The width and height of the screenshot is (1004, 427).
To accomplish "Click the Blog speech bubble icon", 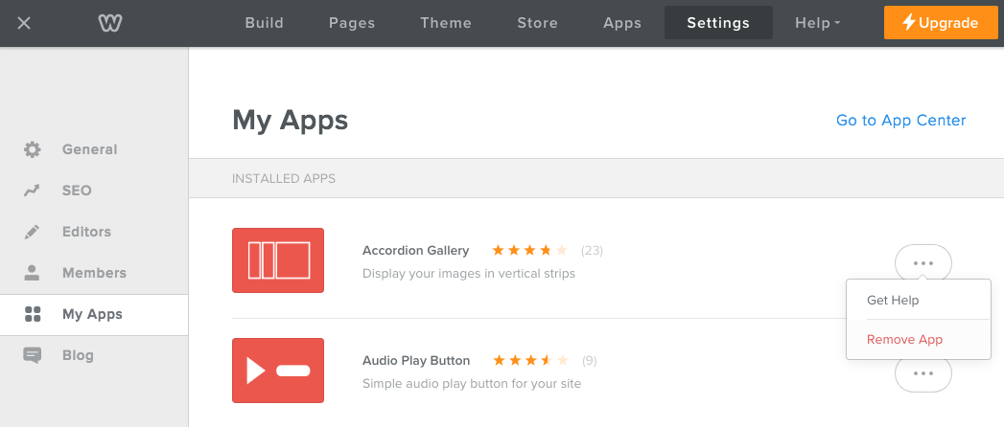I will [32, 355].
